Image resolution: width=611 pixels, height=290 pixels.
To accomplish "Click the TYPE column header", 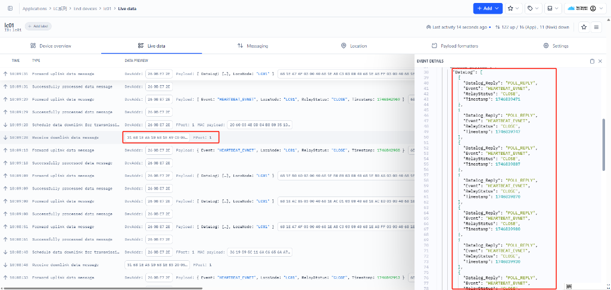I will coord(36,61).
